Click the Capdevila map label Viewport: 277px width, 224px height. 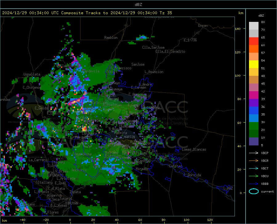91,71
